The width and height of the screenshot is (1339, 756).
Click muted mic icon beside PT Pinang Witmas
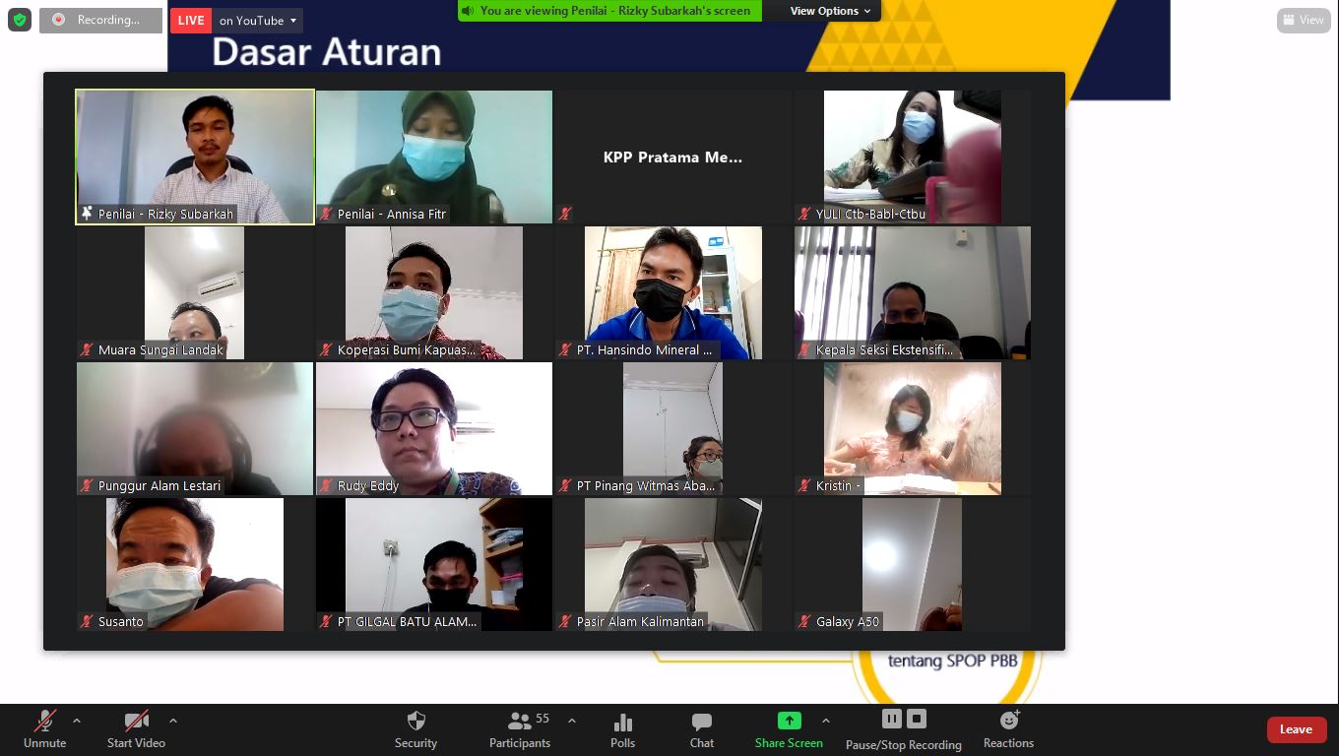[x=566, y=485]
